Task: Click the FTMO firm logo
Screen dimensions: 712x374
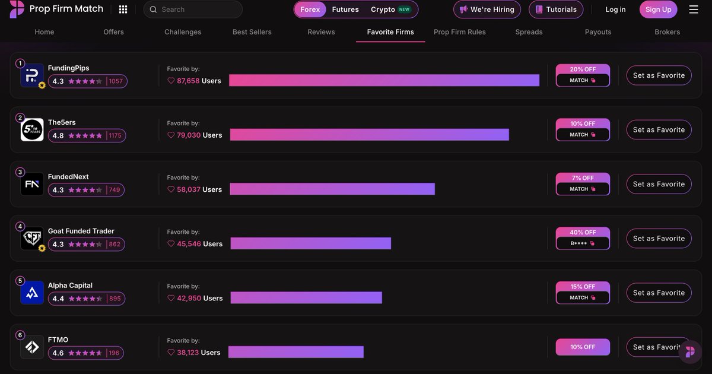Action: coord(32,347)
